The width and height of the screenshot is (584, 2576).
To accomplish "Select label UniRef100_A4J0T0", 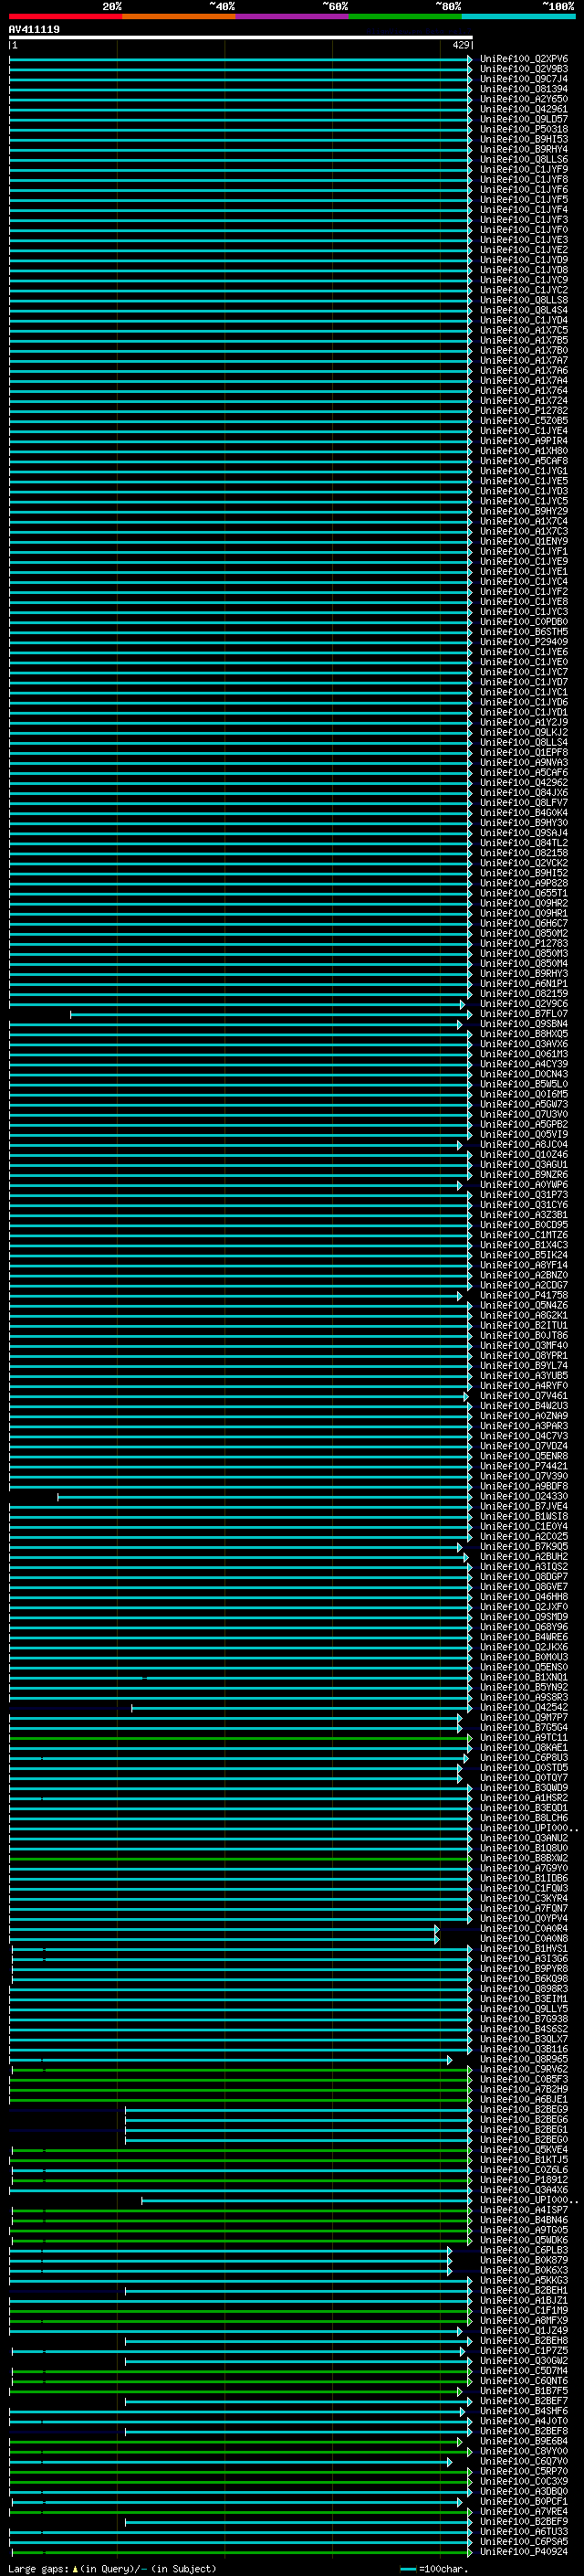I will pyautogui.click(x=524, y=2421).
